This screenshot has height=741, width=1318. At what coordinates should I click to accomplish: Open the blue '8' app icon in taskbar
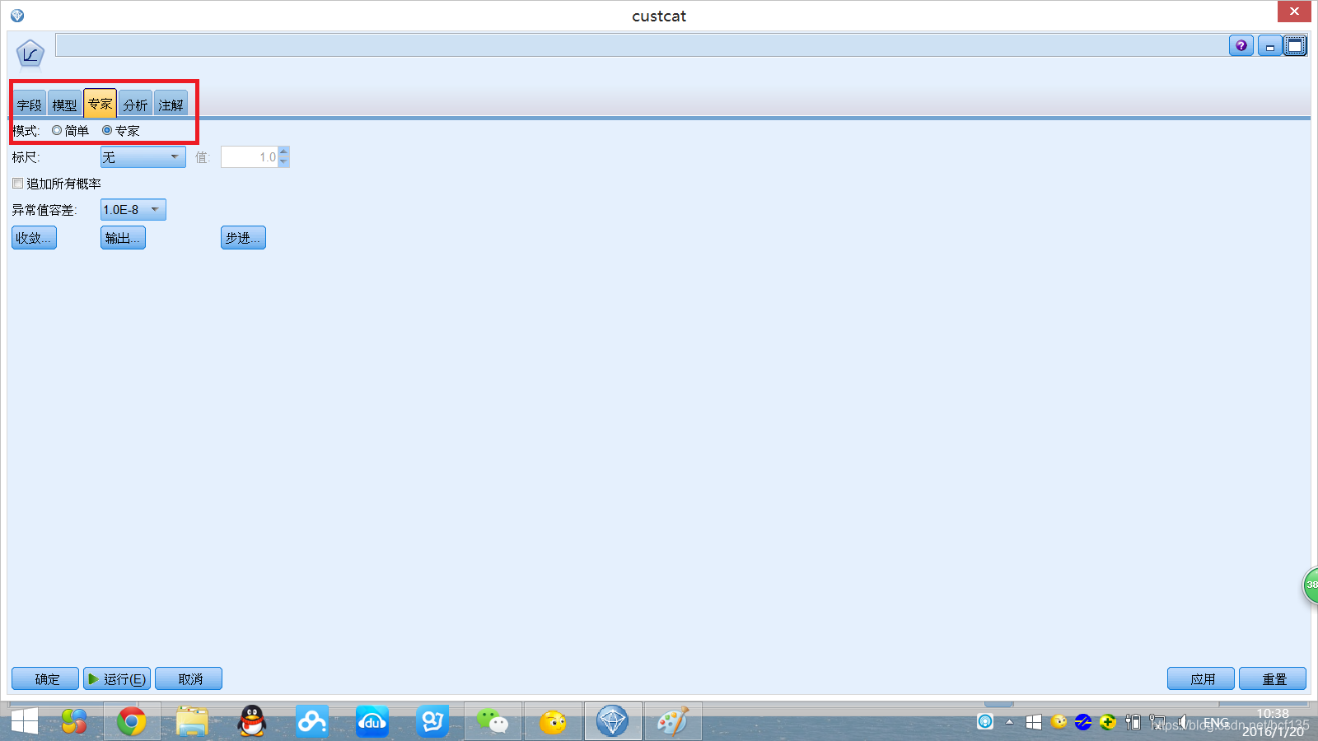tap(432, 722)
